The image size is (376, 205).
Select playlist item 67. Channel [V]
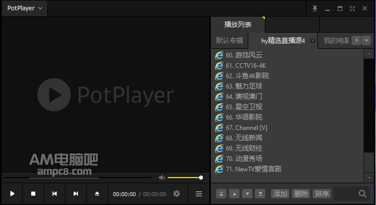pos(287,127)
